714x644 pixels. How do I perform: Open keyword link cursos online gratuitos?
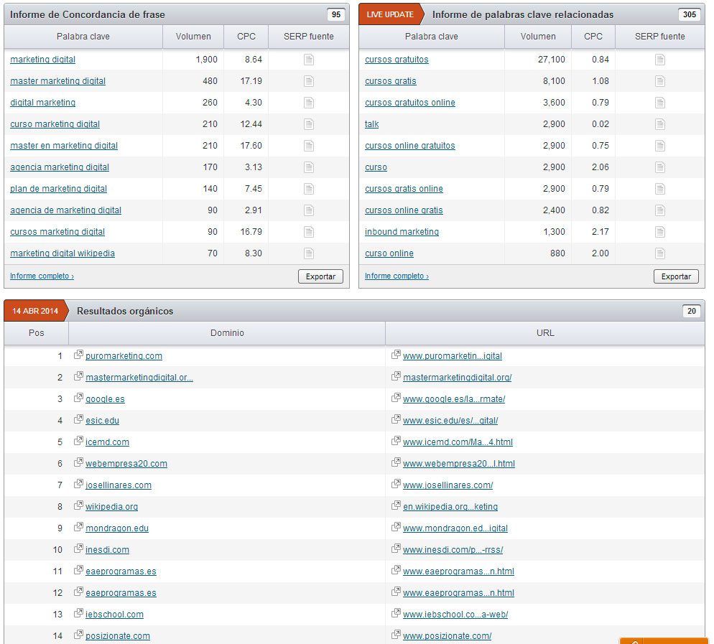pos(410,146)
